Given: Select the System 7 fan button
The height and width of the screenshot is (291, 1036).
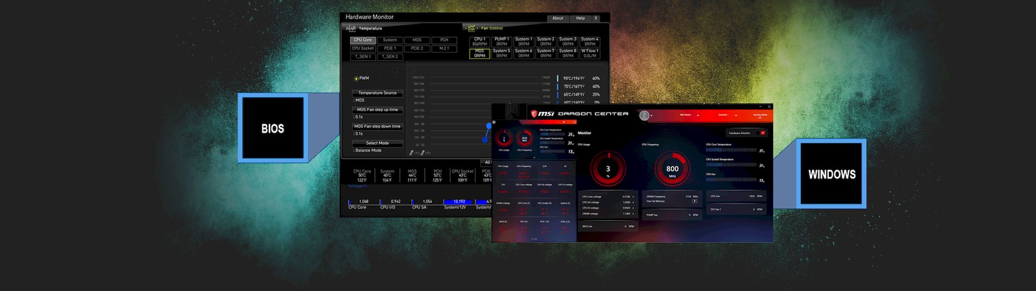Looking at the screenshot, I should tap(545, 53).
